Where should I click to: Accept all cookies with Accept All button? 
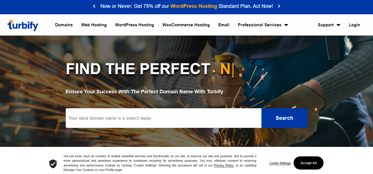pyautogui.click(x=308, y=163)
